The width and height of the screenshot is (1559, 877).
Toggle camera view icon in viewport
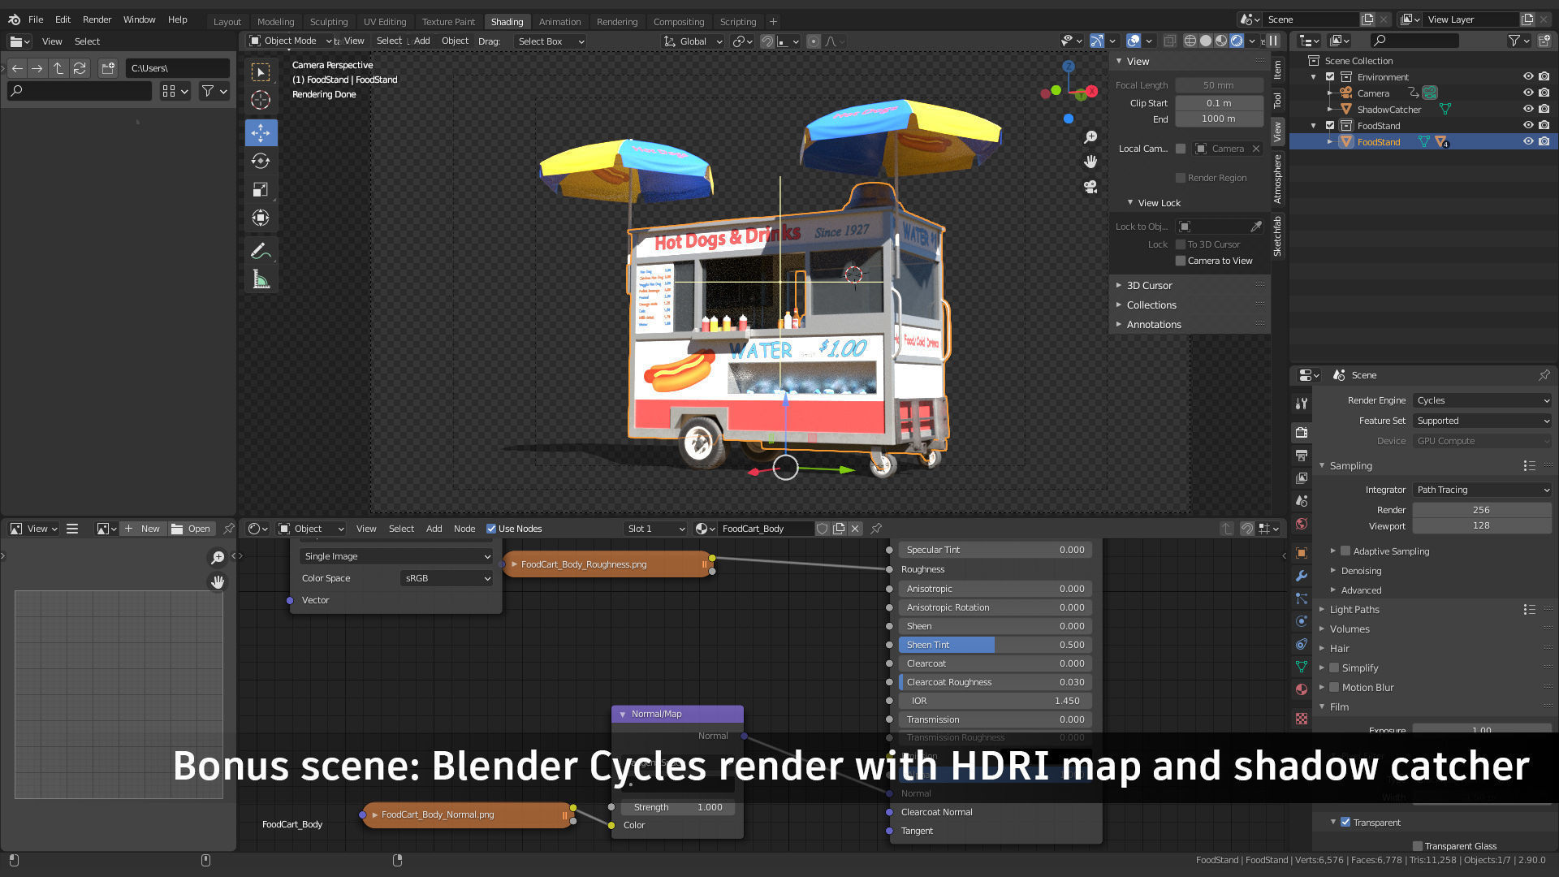click(1090, 187)
